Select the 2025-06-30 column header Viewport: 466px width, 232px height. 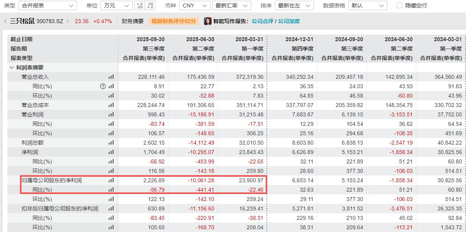(200, 39)
